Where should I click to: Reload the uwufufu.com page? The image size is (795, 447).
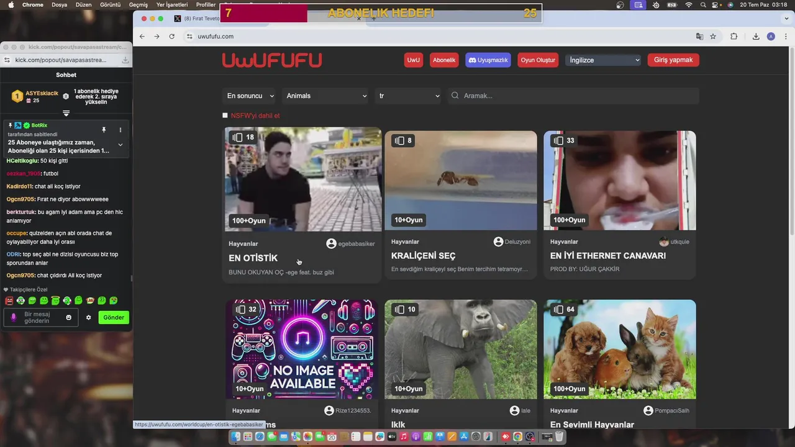coord(172,37)
